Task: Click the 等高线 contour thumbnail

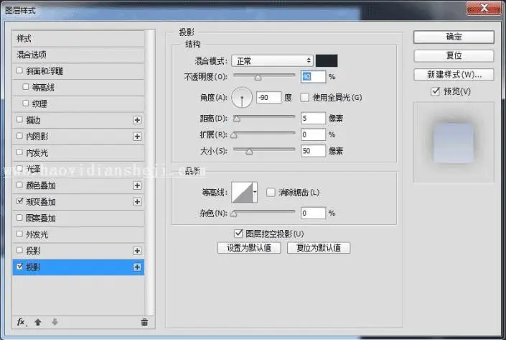Action: click(242, 193)
